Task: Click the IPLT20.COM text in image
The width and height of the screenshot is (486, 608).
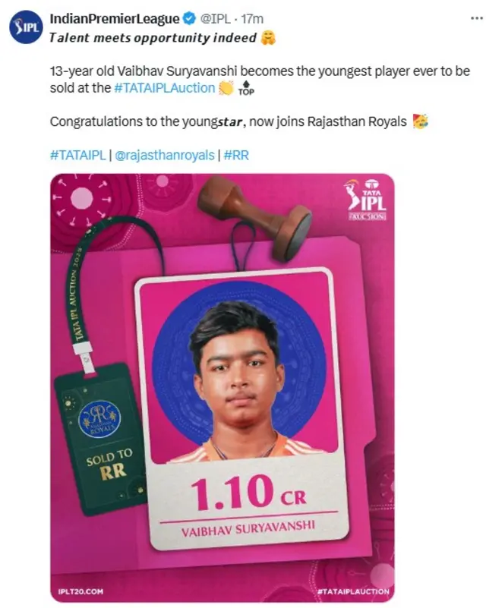Action: (x=80, y=591)
